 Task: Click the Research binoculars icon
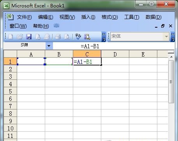coord(87,37)
